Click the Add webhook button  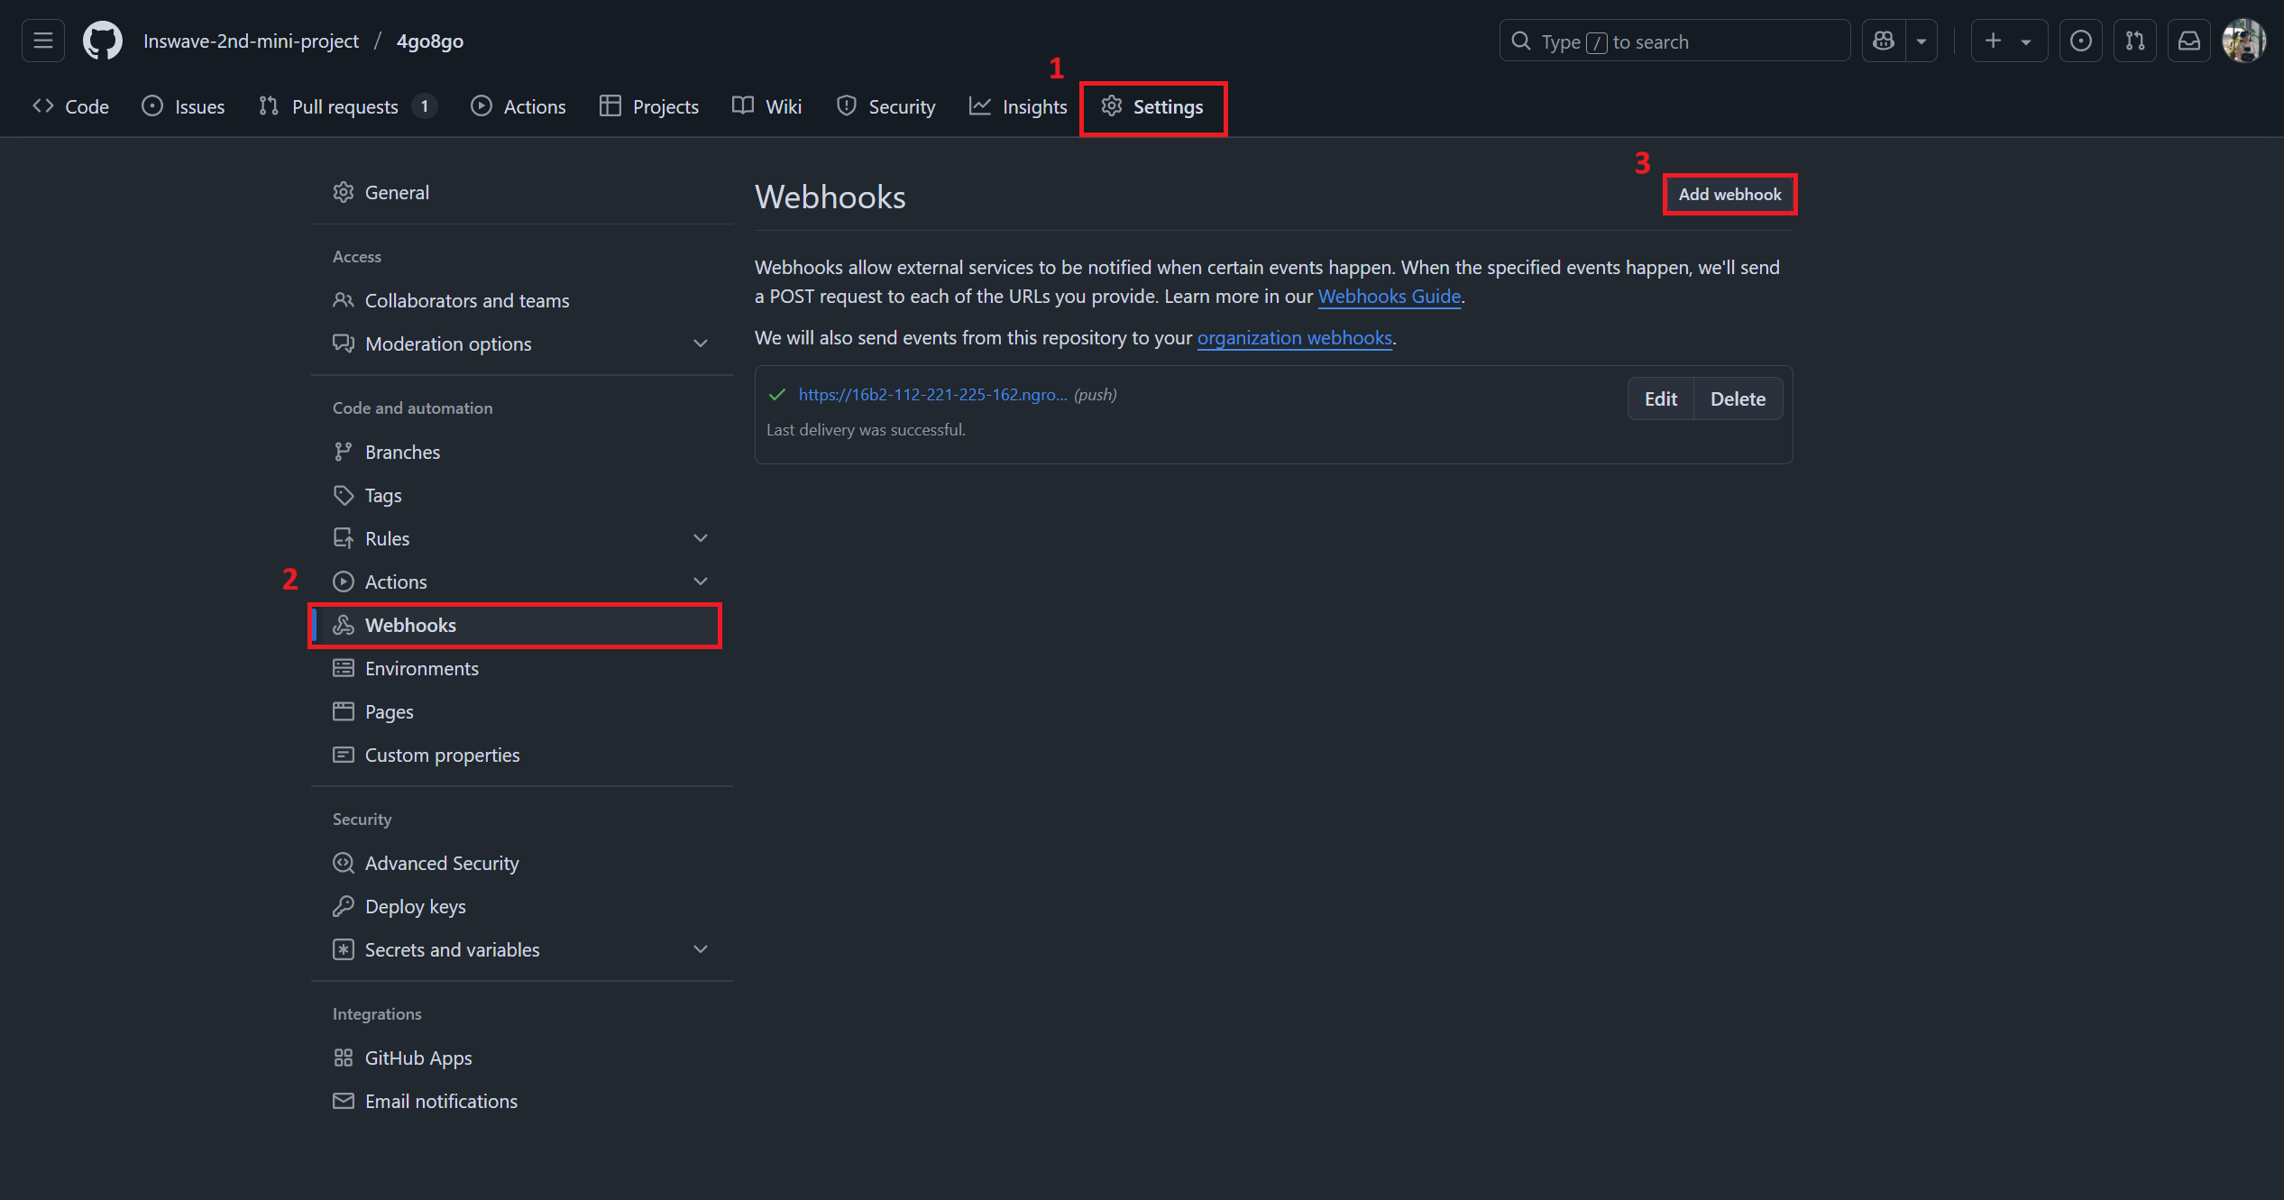(x=1729, y=194)
